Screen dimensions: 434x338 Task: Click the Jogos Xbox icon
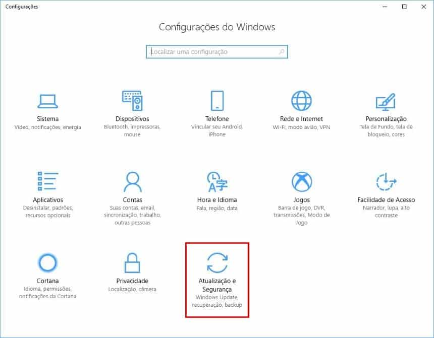point(301,181)
